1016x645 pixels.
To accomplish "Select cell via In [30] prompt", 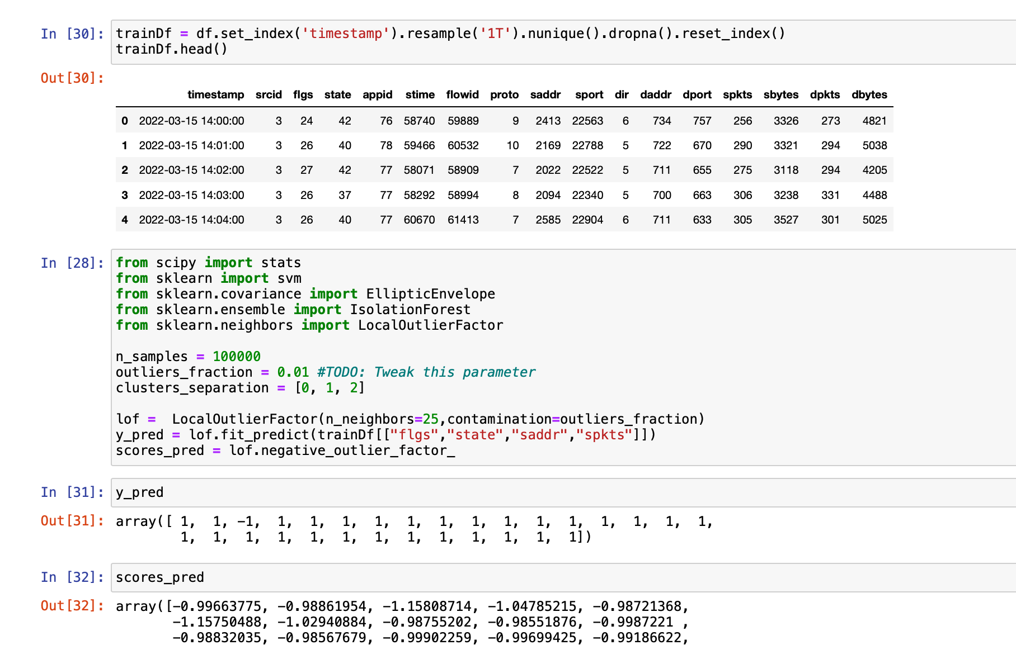I will point(72,34).
